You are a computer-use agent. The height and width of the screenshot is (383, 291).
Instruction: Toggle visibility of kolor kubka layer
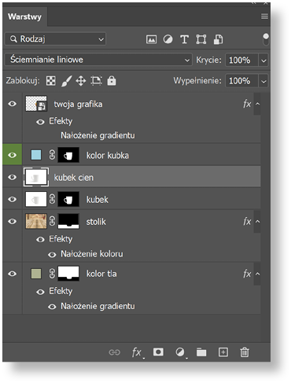12,155
